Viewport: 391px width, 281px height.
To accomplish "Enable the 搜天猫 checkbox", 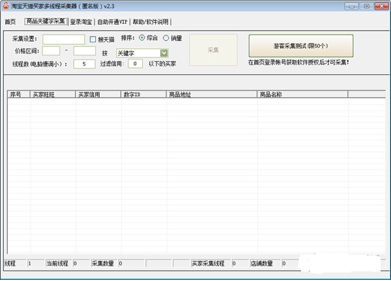I will (93, 39).
